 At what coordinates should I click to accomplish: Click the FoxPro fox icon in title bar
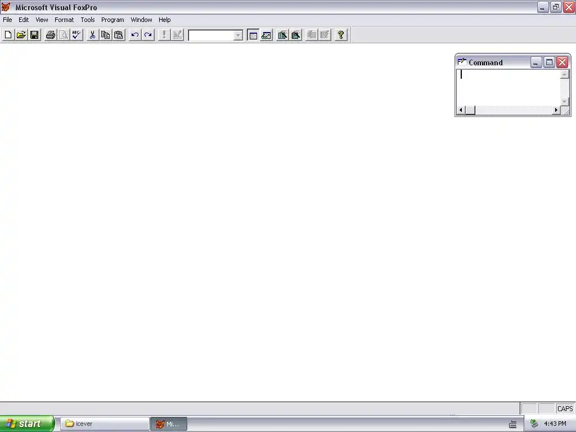[x=6, y=7]
